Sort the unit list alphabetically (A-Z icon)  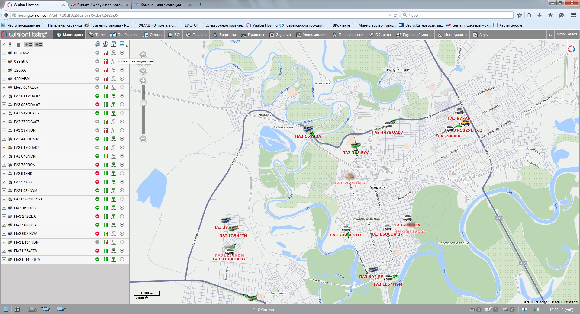[x=11, y=44]
